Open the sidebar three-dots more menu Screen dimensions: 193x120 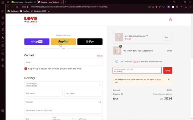click(x=3, y=117)
